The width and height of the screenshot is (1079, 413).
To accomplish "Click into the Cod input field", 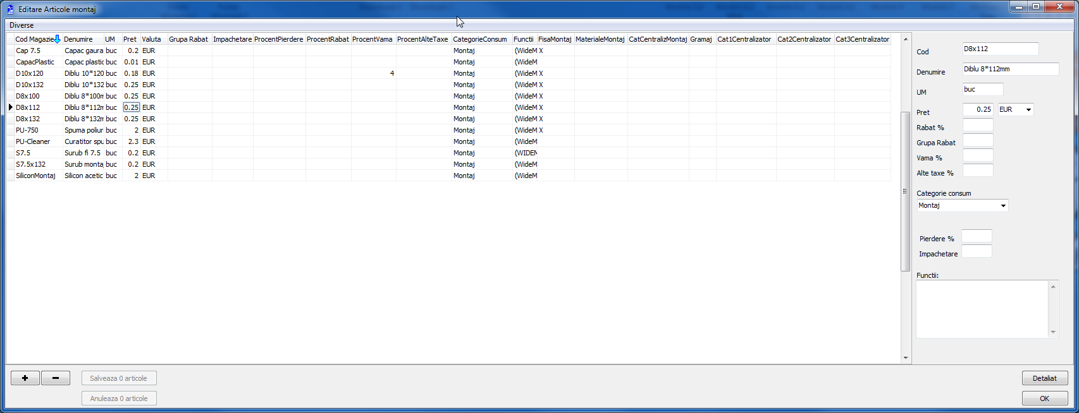I will (1000, 49).
